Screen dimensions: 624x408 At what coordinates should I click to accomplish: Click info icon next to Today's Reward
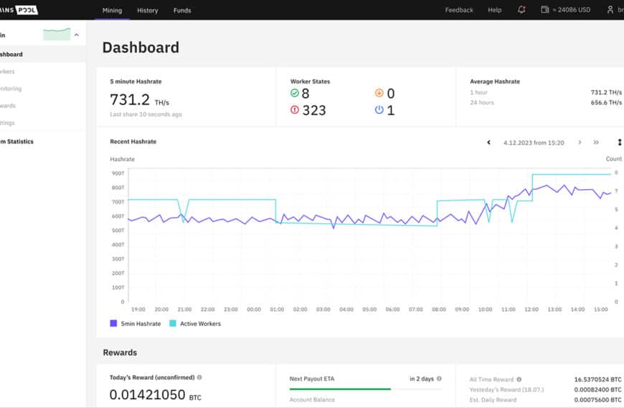coord(199,377)
